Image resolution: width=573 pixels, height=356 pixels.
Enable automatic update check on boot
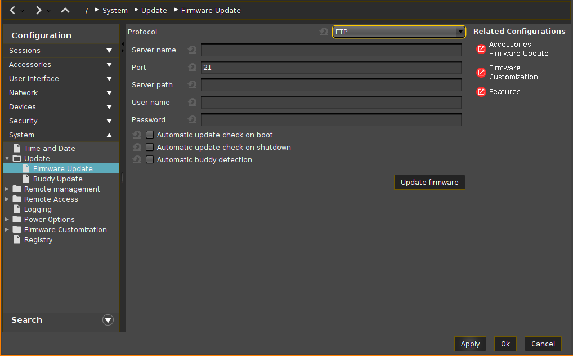click(150, 135)
